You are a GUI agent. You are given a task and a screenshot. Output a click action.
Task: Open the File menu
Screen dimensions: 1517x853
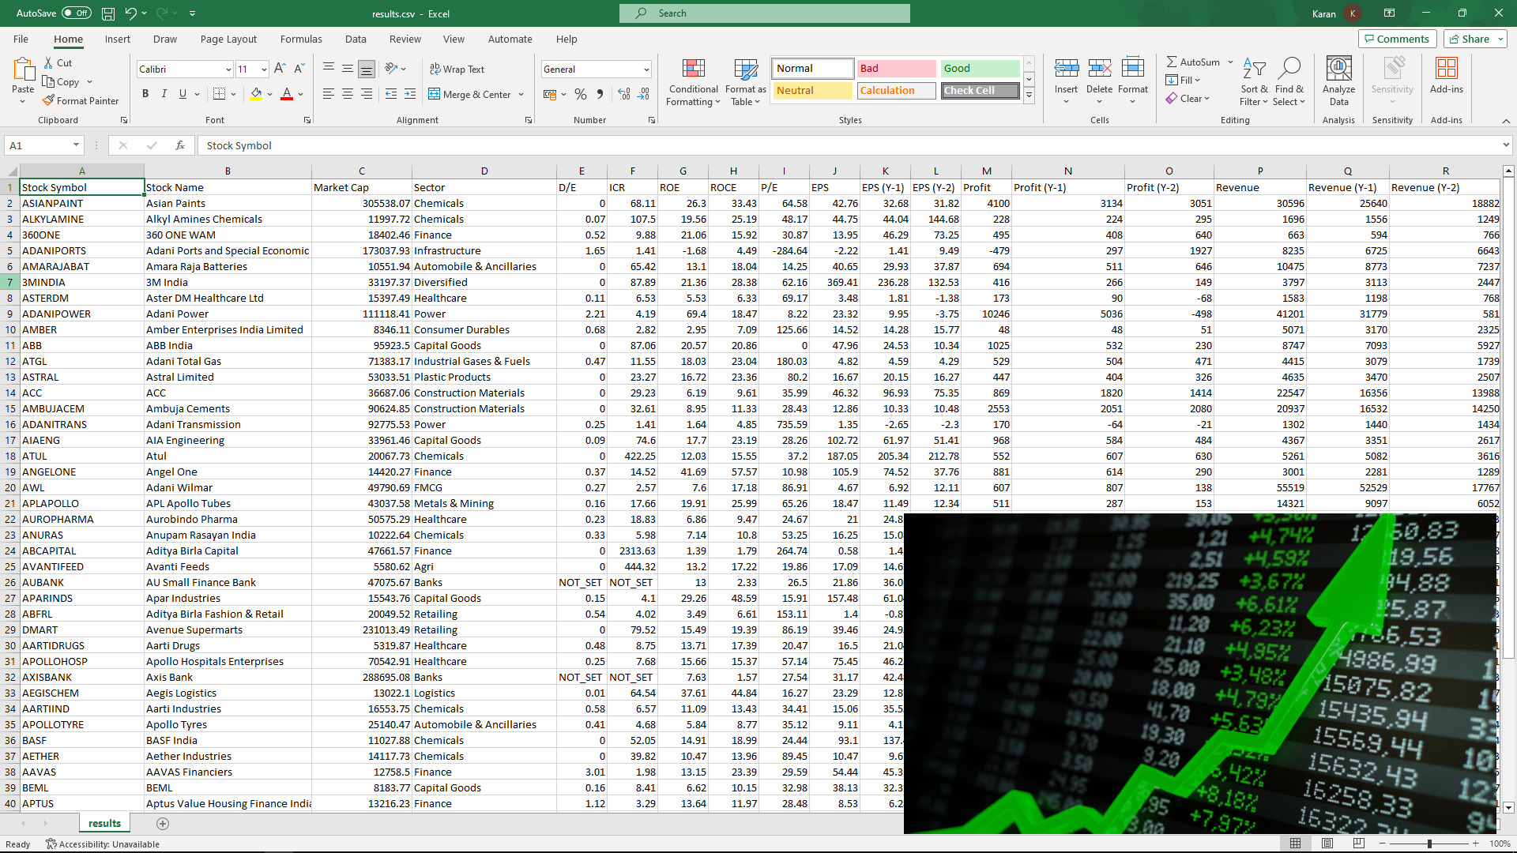pos(21,39)
